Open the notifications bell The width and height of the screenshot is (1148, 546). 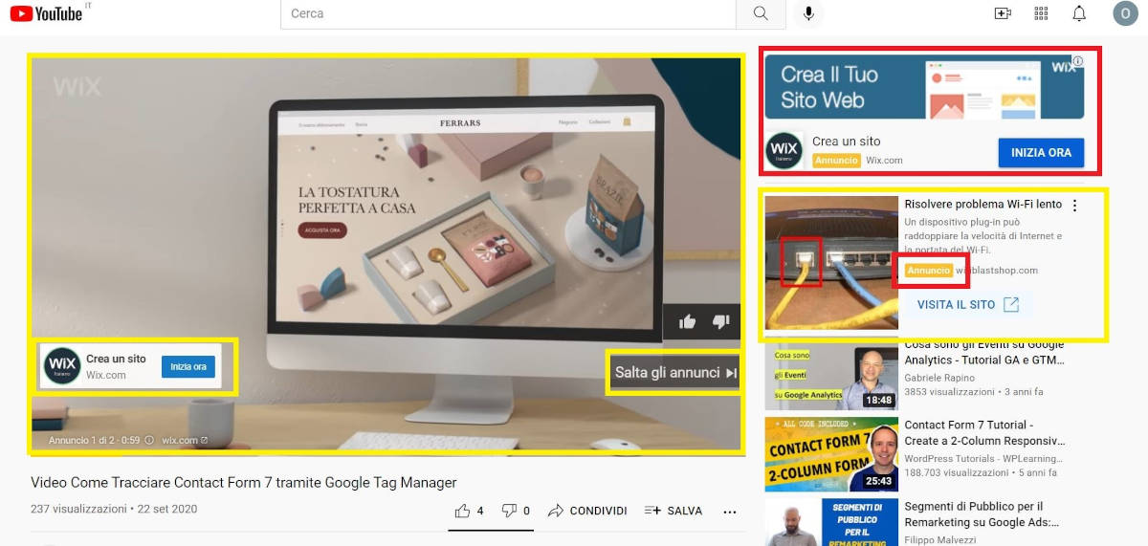click(x=1079, y=13)
